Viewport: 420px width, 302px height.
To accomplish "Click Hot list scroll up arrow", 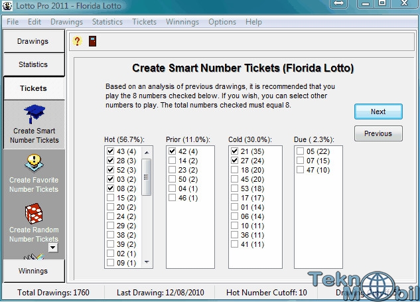I will pyautogui.click(x=147, y=153).
